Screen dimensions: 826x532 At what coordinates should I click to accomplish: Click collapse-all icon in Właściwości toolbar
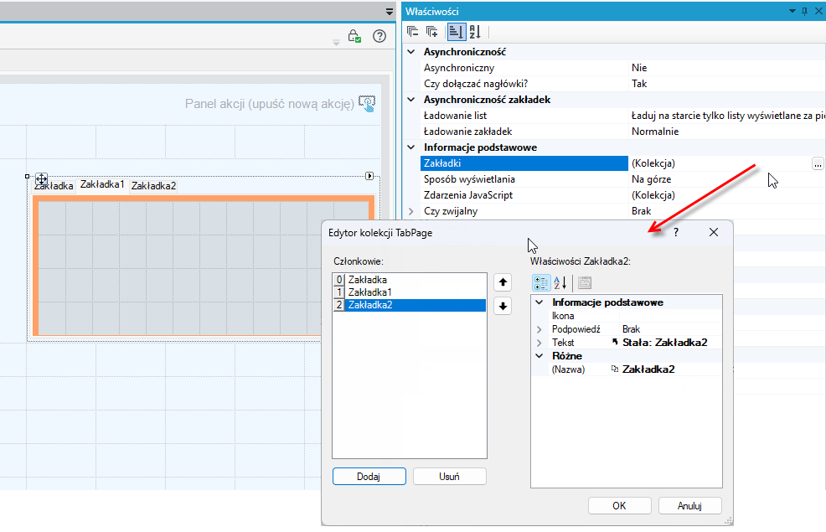(x=412, y=32)
